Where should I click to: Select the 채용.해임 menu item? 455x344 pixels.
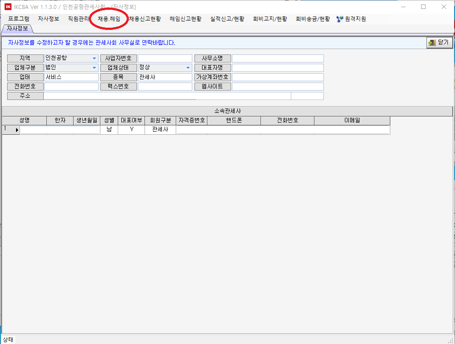tap(109, 19)
